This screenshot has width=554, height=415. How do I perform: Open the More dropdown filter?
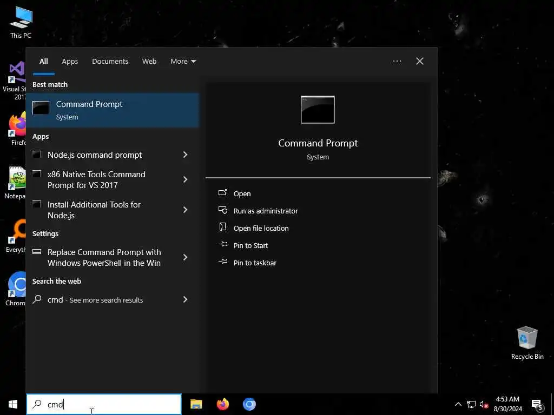coord(183,62)
